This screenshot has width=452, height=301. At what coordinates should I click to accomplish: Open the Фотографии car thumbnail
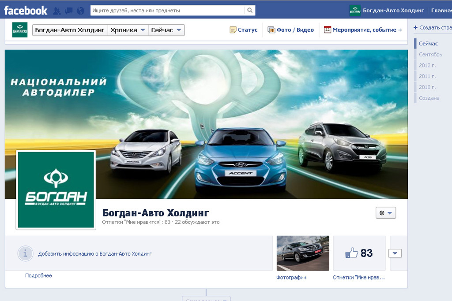point(302,253)
